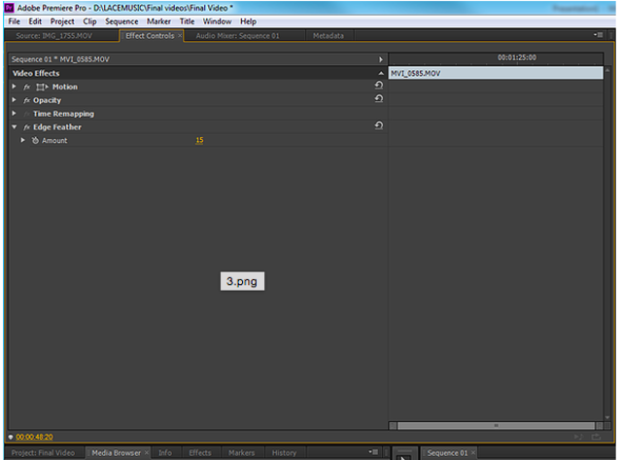
Task: Click the Motion transform box icon
Action: point(42,87)
